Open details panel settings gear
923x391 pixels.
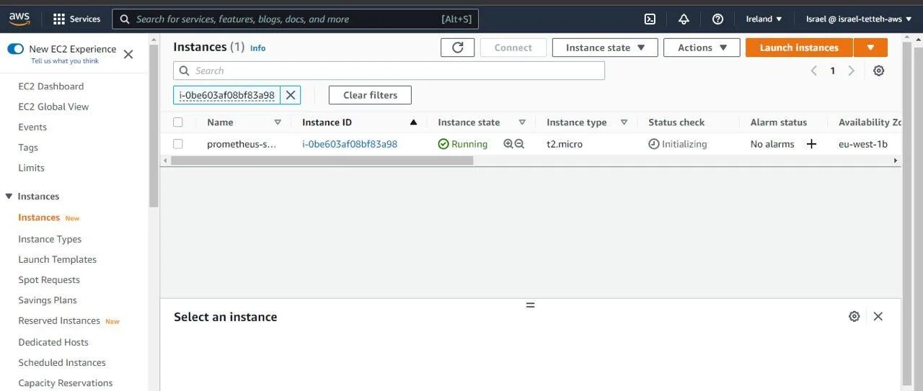(x=854, y=316)
